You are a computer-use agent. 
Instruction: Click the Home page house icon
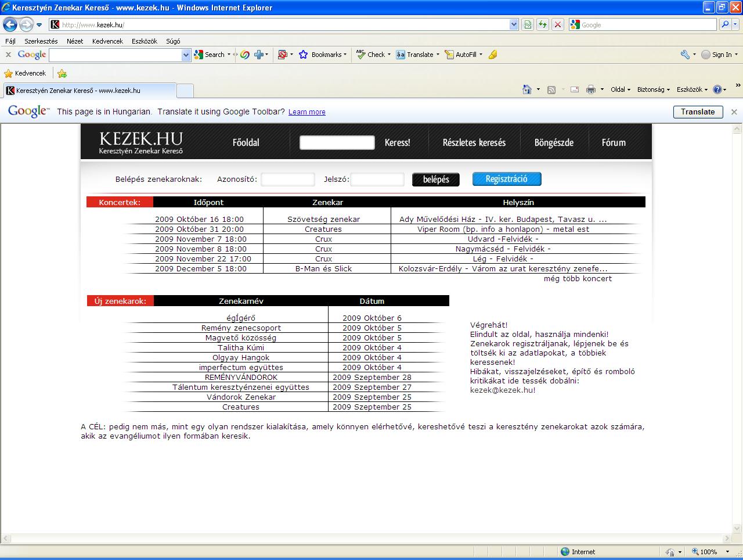tap(527, 89)
